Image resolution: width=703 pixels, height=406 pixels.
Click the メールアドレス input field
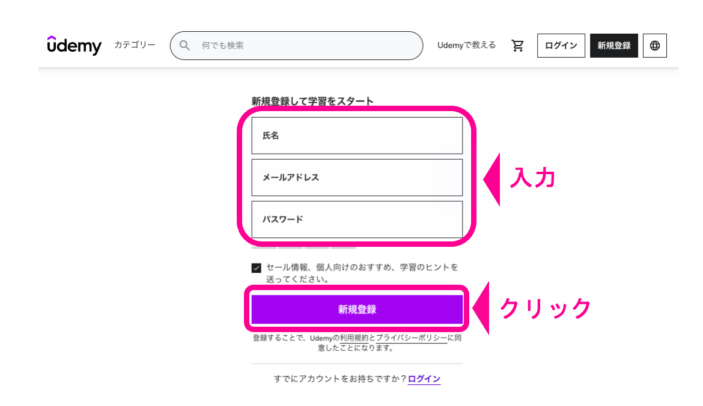pos(357,177)
